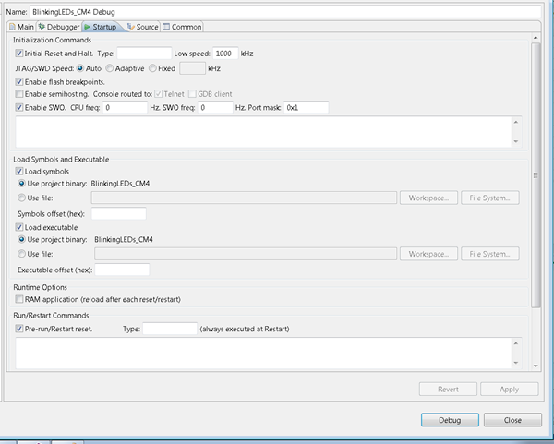554x444 pixels.
Task: Click run commands area scroll up arrow
Action: click(516, 343)
